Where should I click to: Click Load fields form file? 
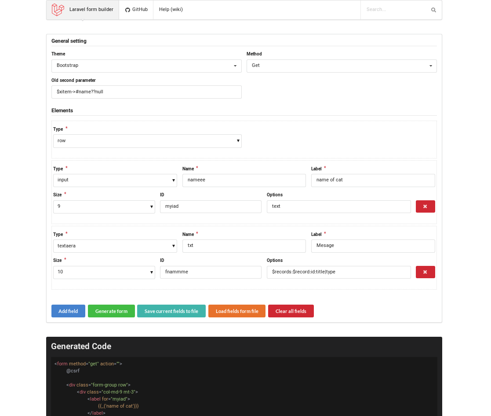[236, 311]
